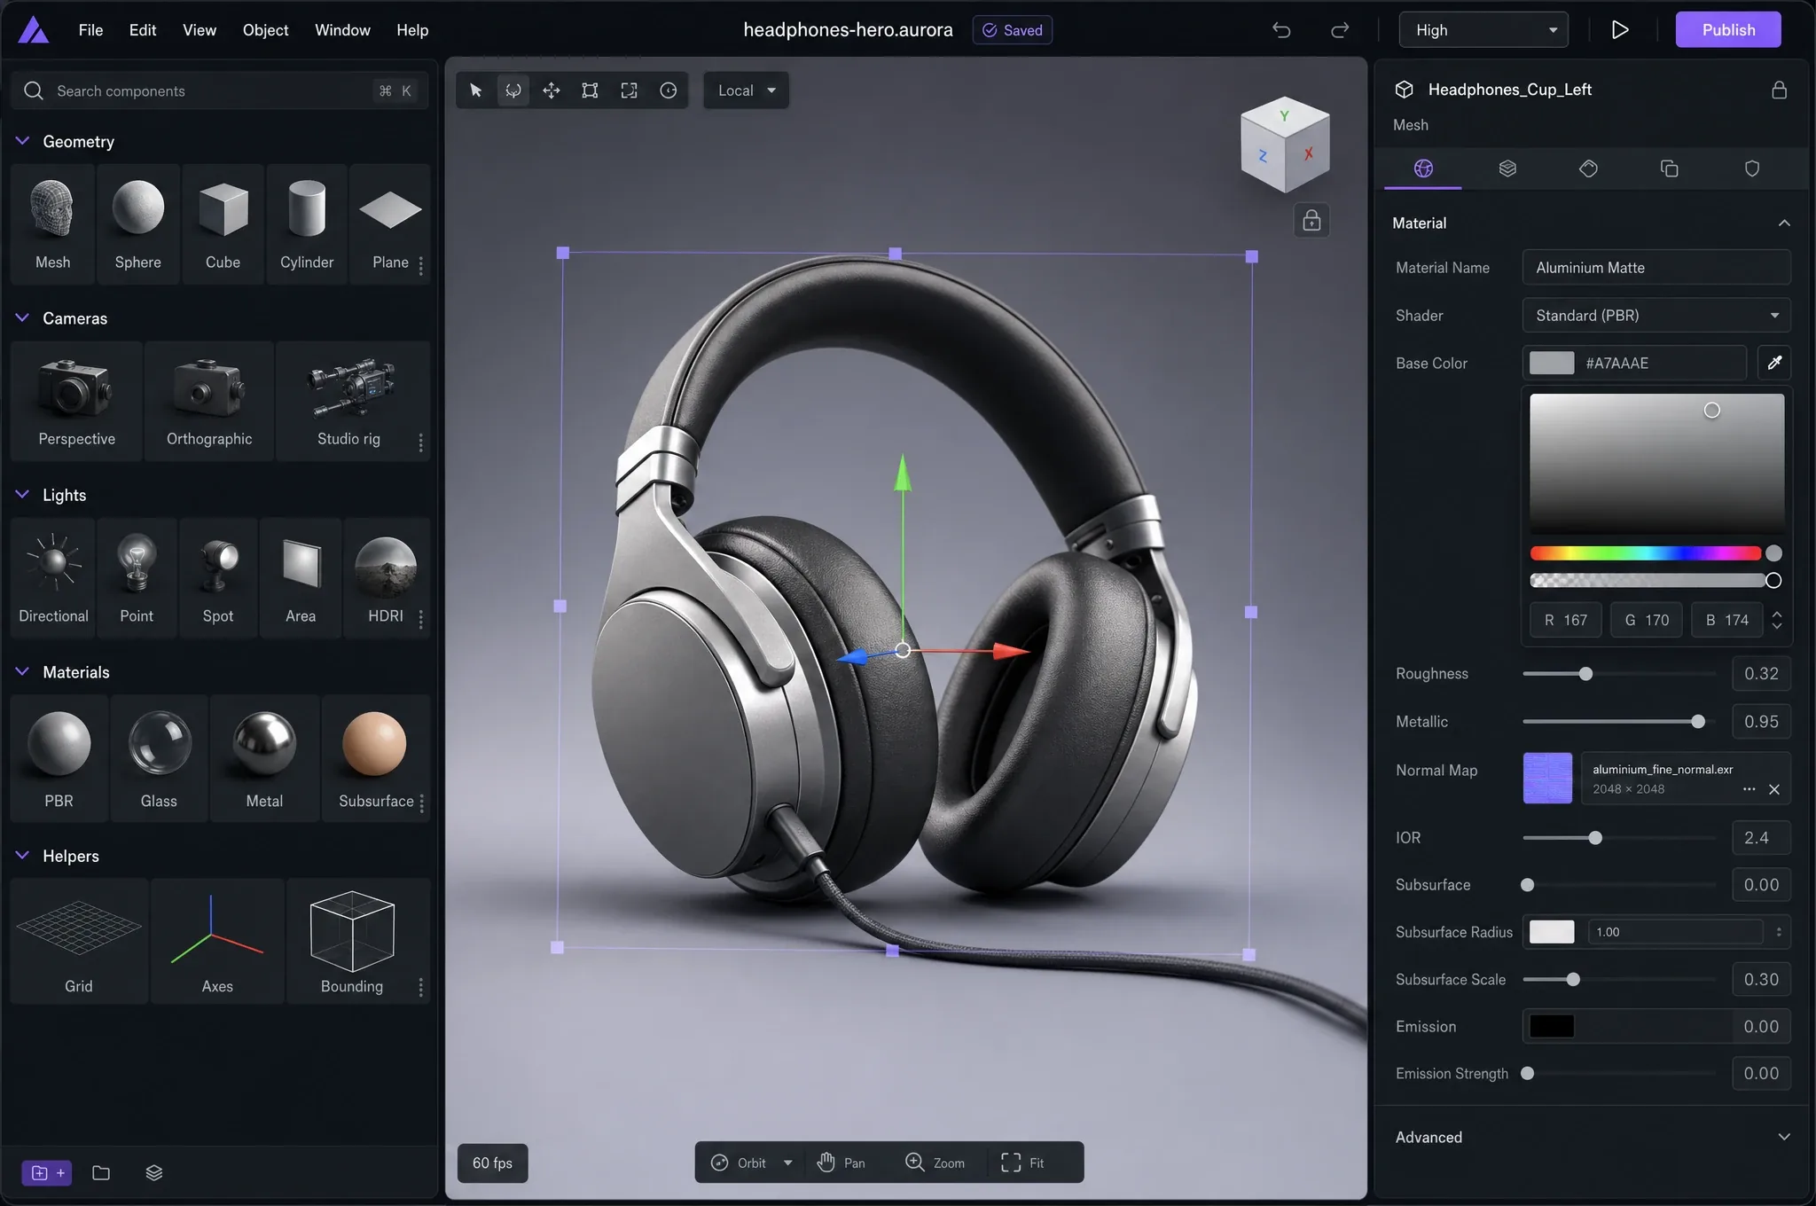Open the Object menu
This screenshot has width=1816, height=1206.
265,30
